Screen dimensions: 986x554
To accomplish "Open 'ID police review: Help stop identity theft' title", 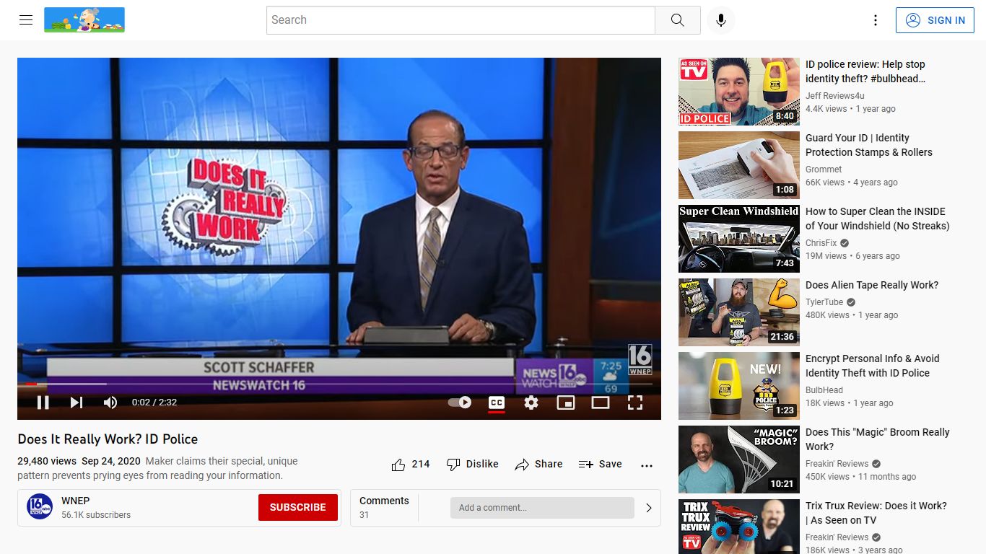I will tap(865, 71).
